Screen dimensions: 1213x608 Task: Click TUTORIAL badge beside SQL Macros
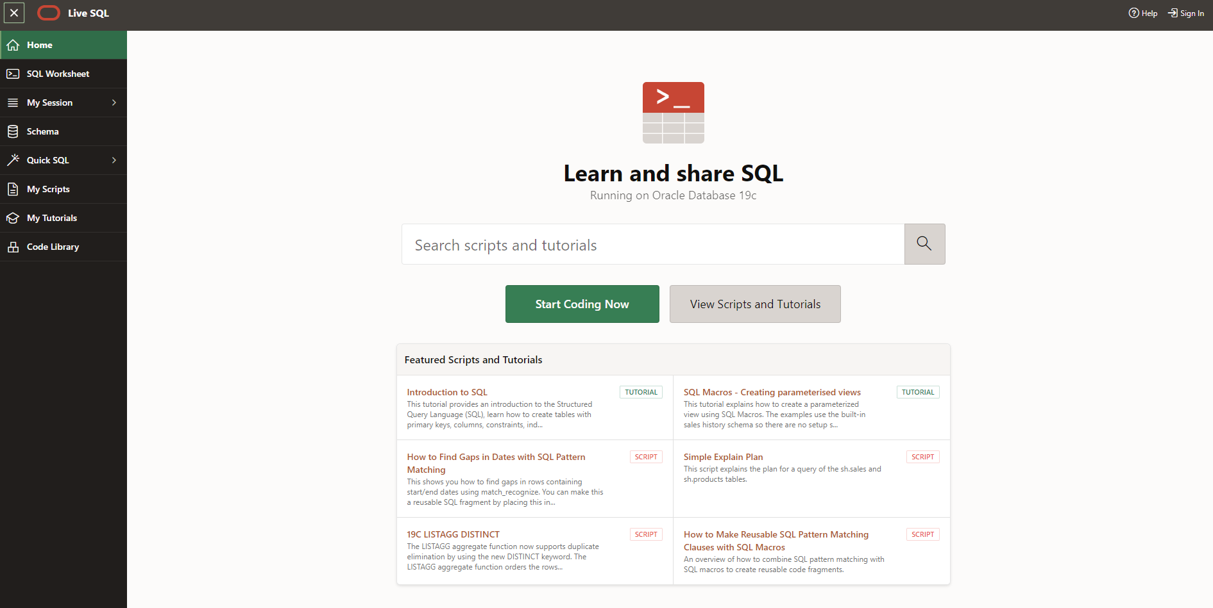coord(918,392)
